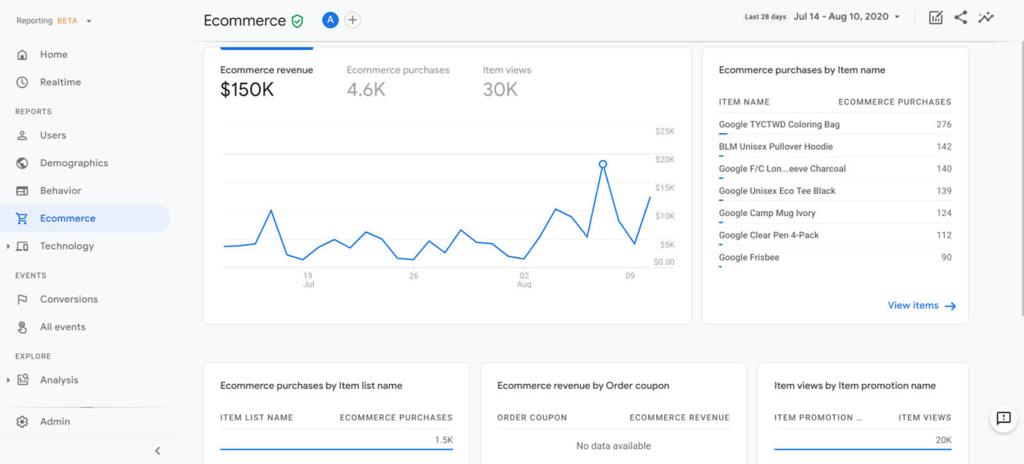Click the Conversions flag icon
Screen dimensions: 1024x464
[x=22, y=299]
